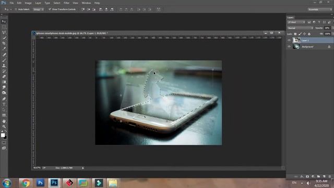The width and height of the screenshot is (334, 188).
Task: Toggle Quick Mask mode icon
Action: (4, 143)
